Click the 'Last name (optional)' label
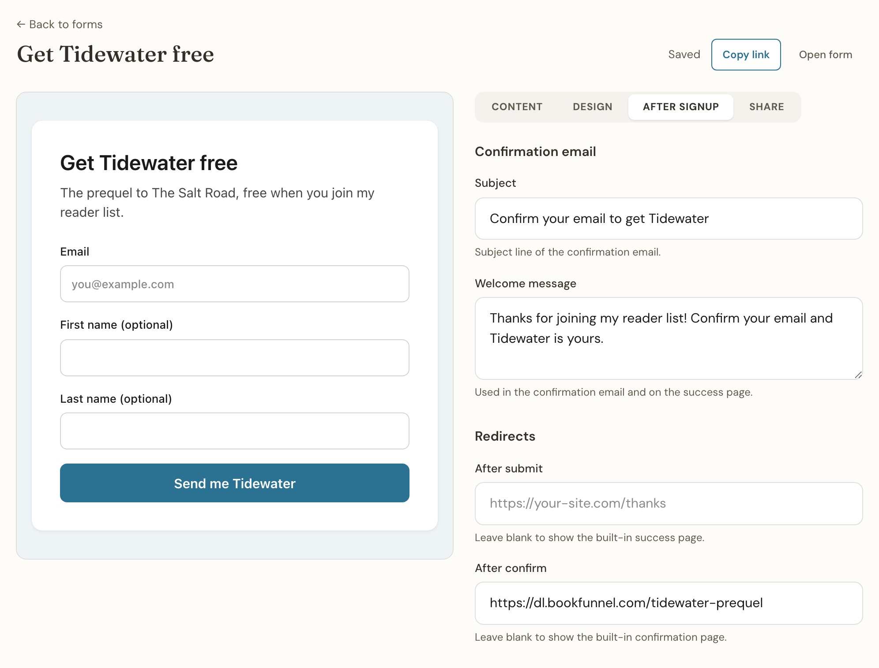 (x=116, y=399)
